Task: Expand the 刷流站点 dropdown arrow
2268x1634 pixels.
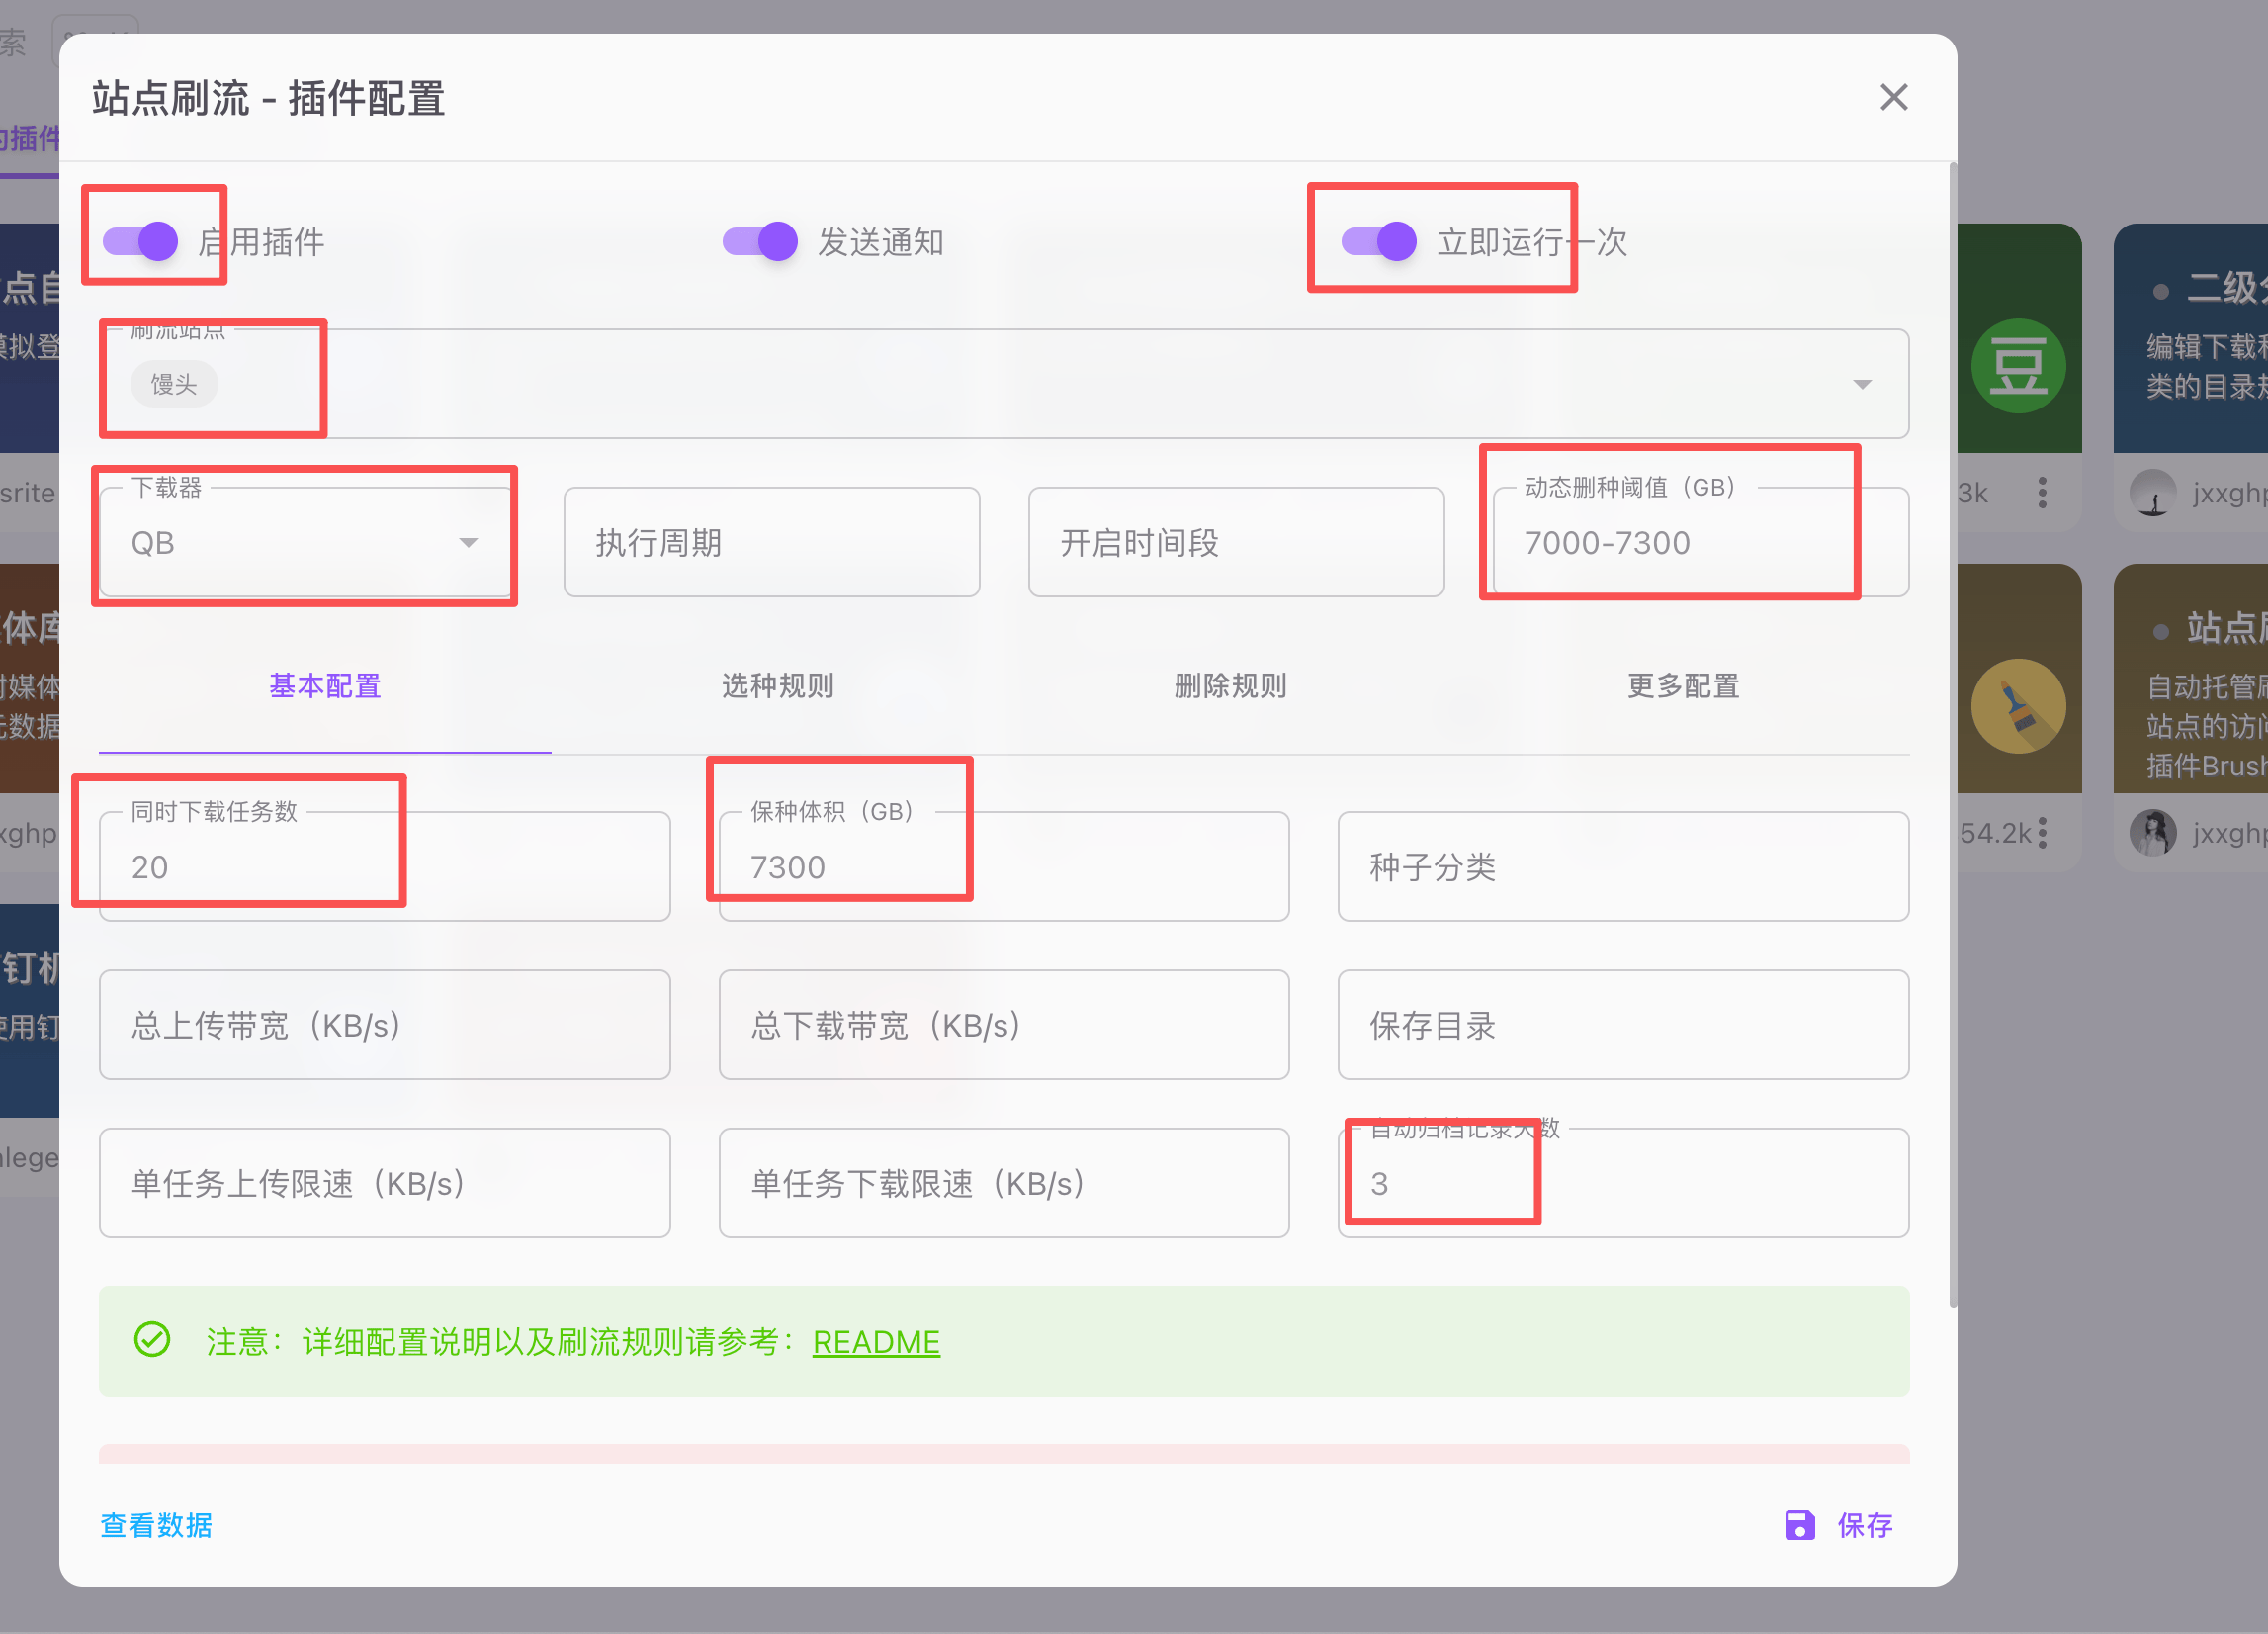Action: [1862, 384]
